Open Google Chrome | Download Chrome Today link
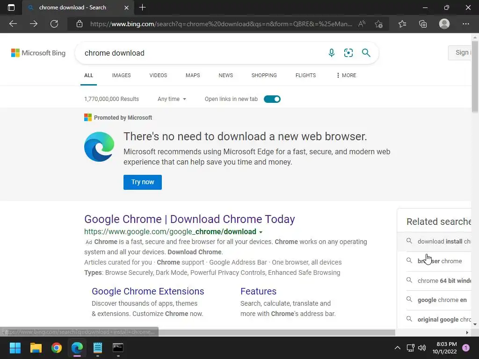The height and width of the screenshot is (359, 479). point(189,219)
